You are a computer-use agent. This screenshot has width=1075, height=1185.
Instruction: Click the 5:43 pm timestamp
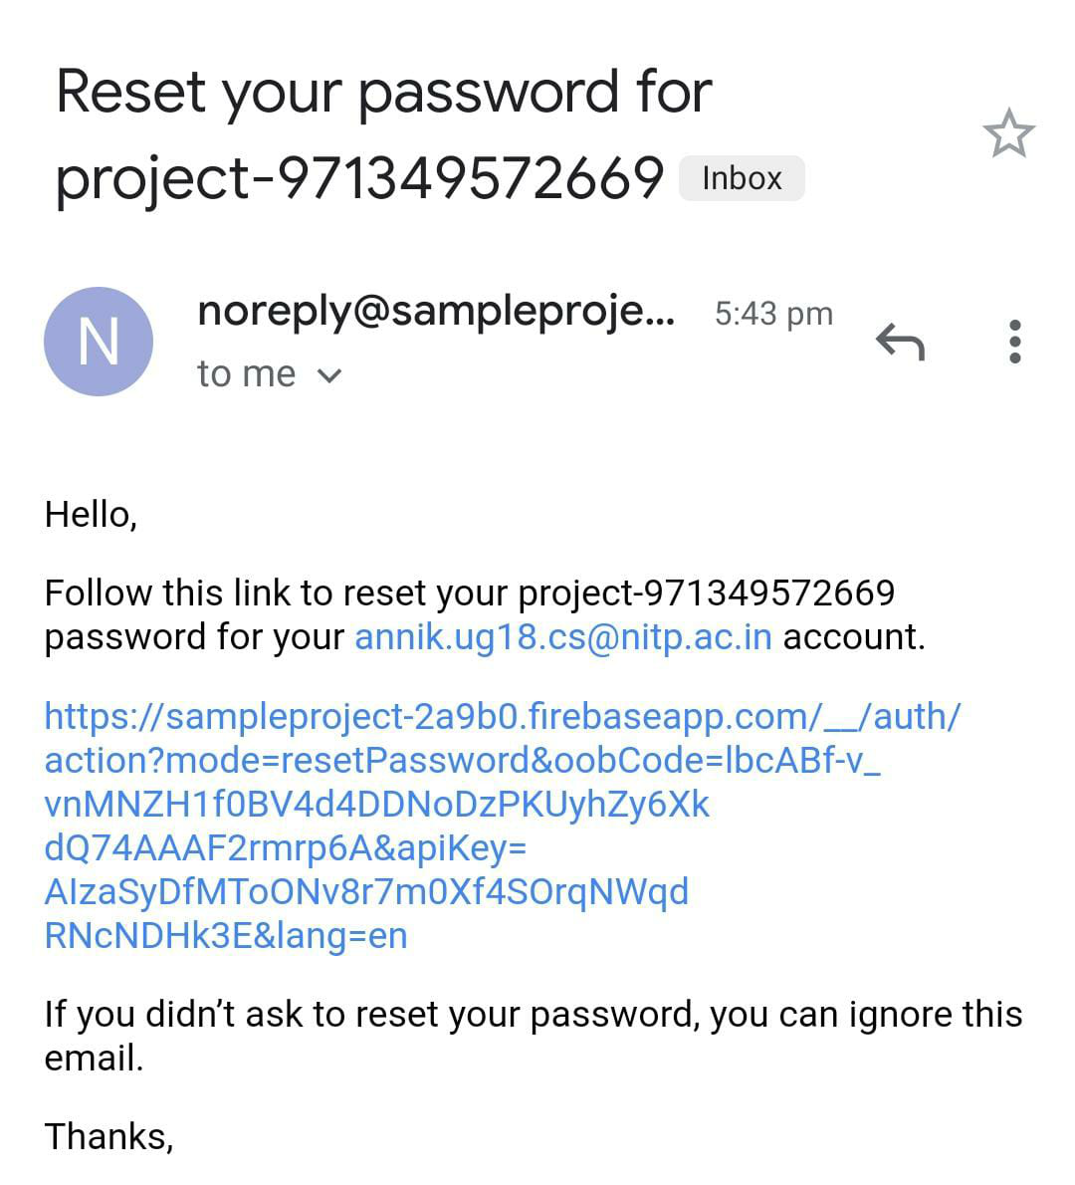tap(773, 314)
